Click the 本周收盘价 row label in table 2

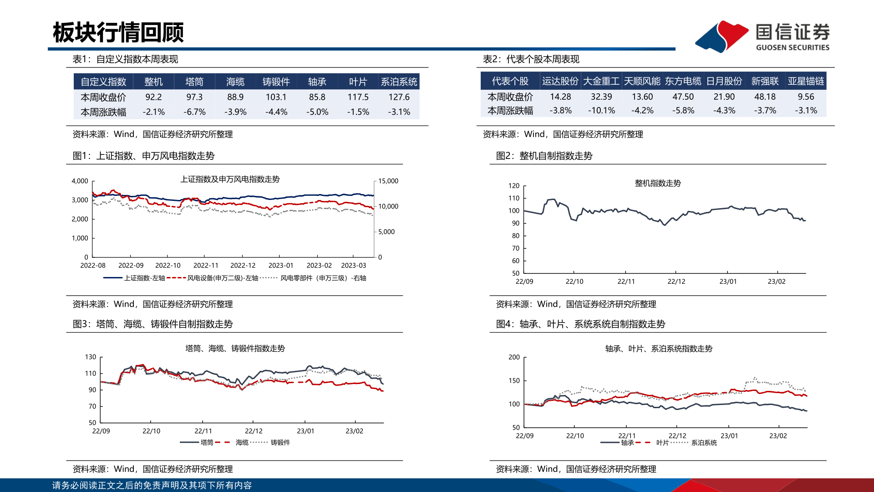[x=510, y=97]
